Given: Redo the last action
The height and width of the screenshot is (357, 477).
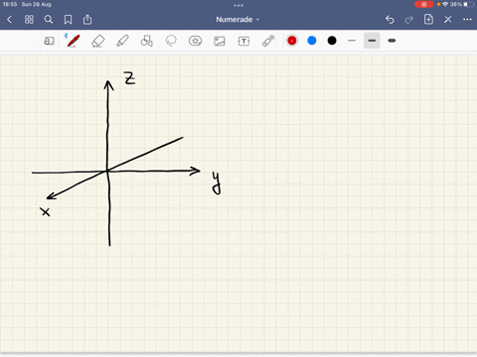Looking at the screenshot, I should (409, 20).
